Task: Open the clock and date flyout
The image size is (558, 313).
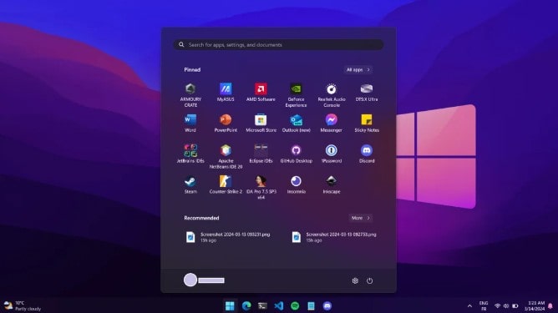Action: point(535,305)
